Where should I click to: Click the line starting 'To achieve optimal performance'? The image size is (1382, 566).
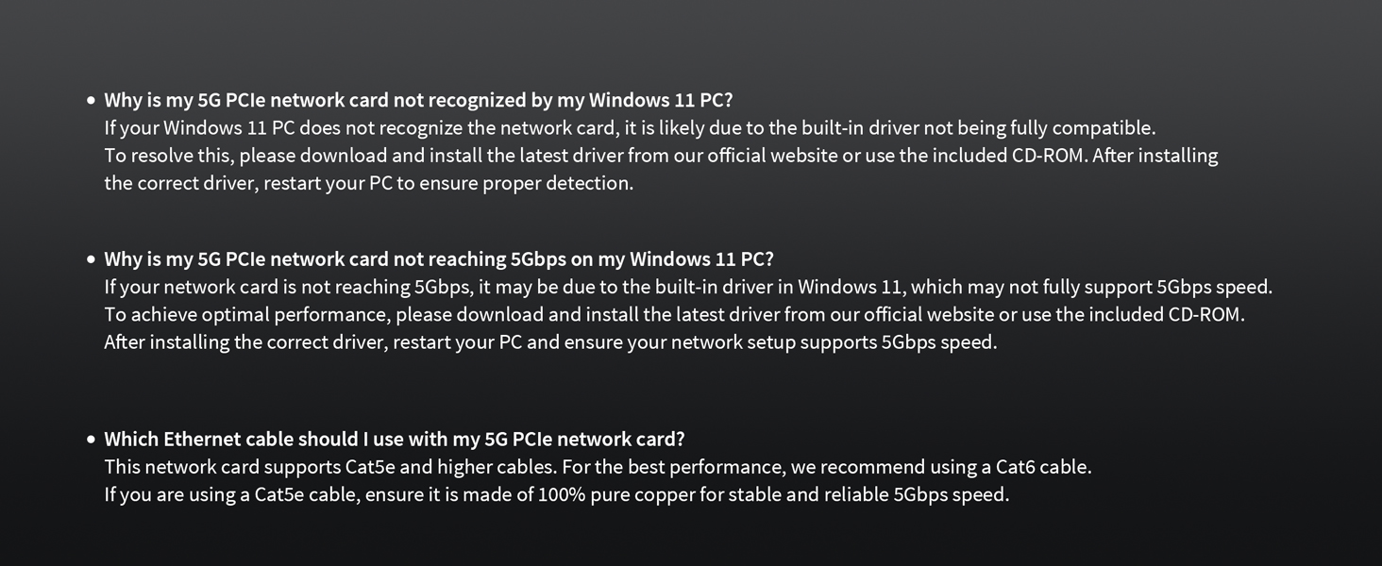674,314
